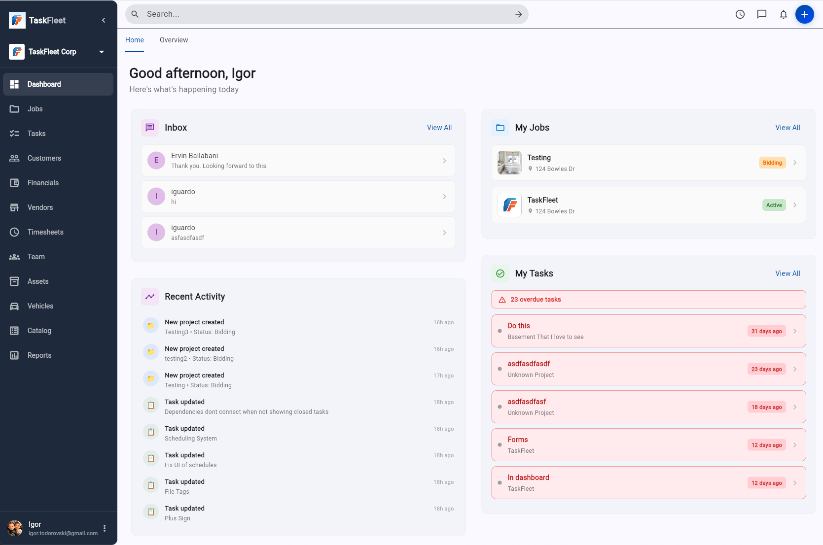Click into the Search field
823x545 pixels.
click(x=325, y=14)
